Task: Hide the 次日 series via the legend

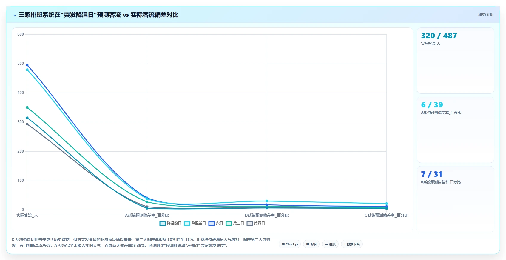Action: 216,223
